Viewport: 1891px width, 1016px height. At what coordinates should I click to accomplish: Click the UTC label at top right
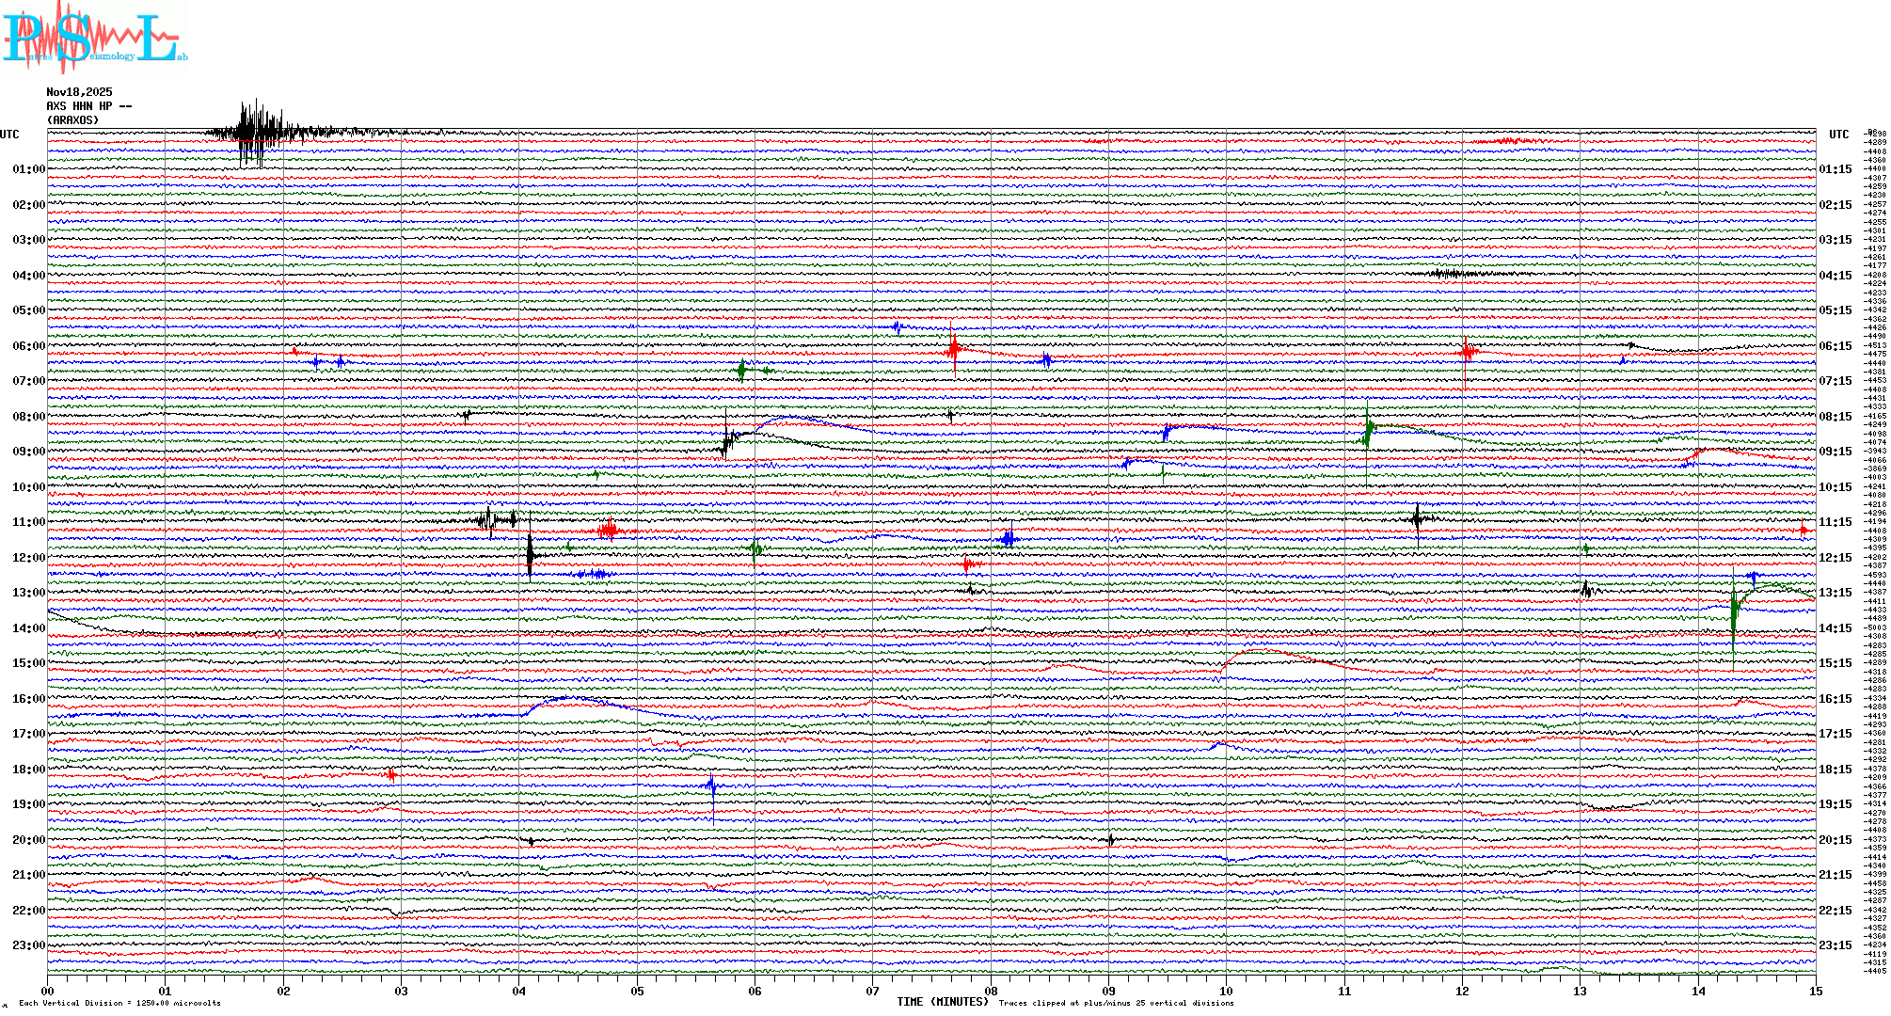click(x=1838, y=135)
